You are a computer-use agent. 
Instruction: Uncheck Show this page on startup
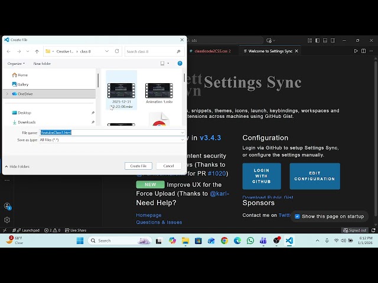point(297,216)
